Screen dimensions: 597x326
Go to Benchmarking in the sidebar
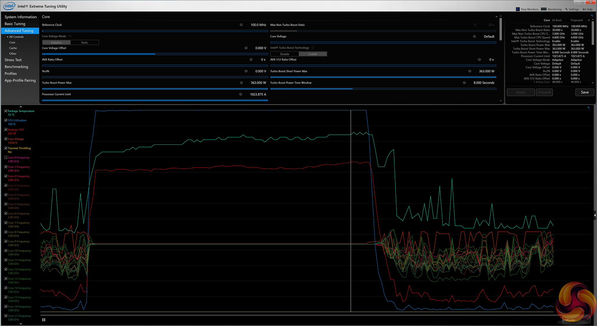point(16,67)
